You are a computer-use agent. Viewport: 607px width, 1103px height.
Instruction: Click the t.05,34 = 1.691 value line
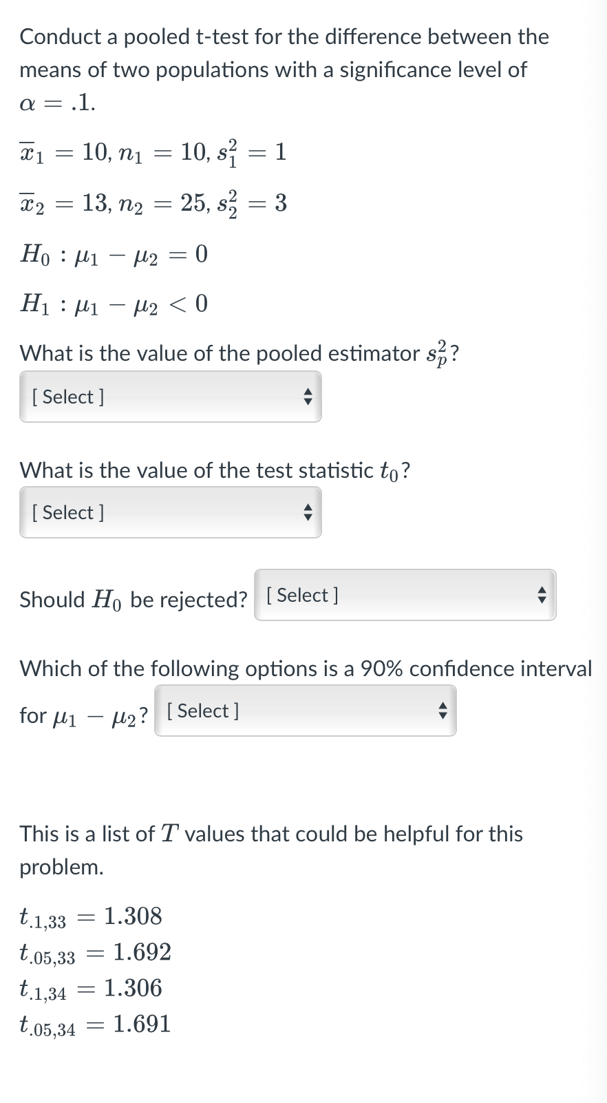pos(94,1023)
